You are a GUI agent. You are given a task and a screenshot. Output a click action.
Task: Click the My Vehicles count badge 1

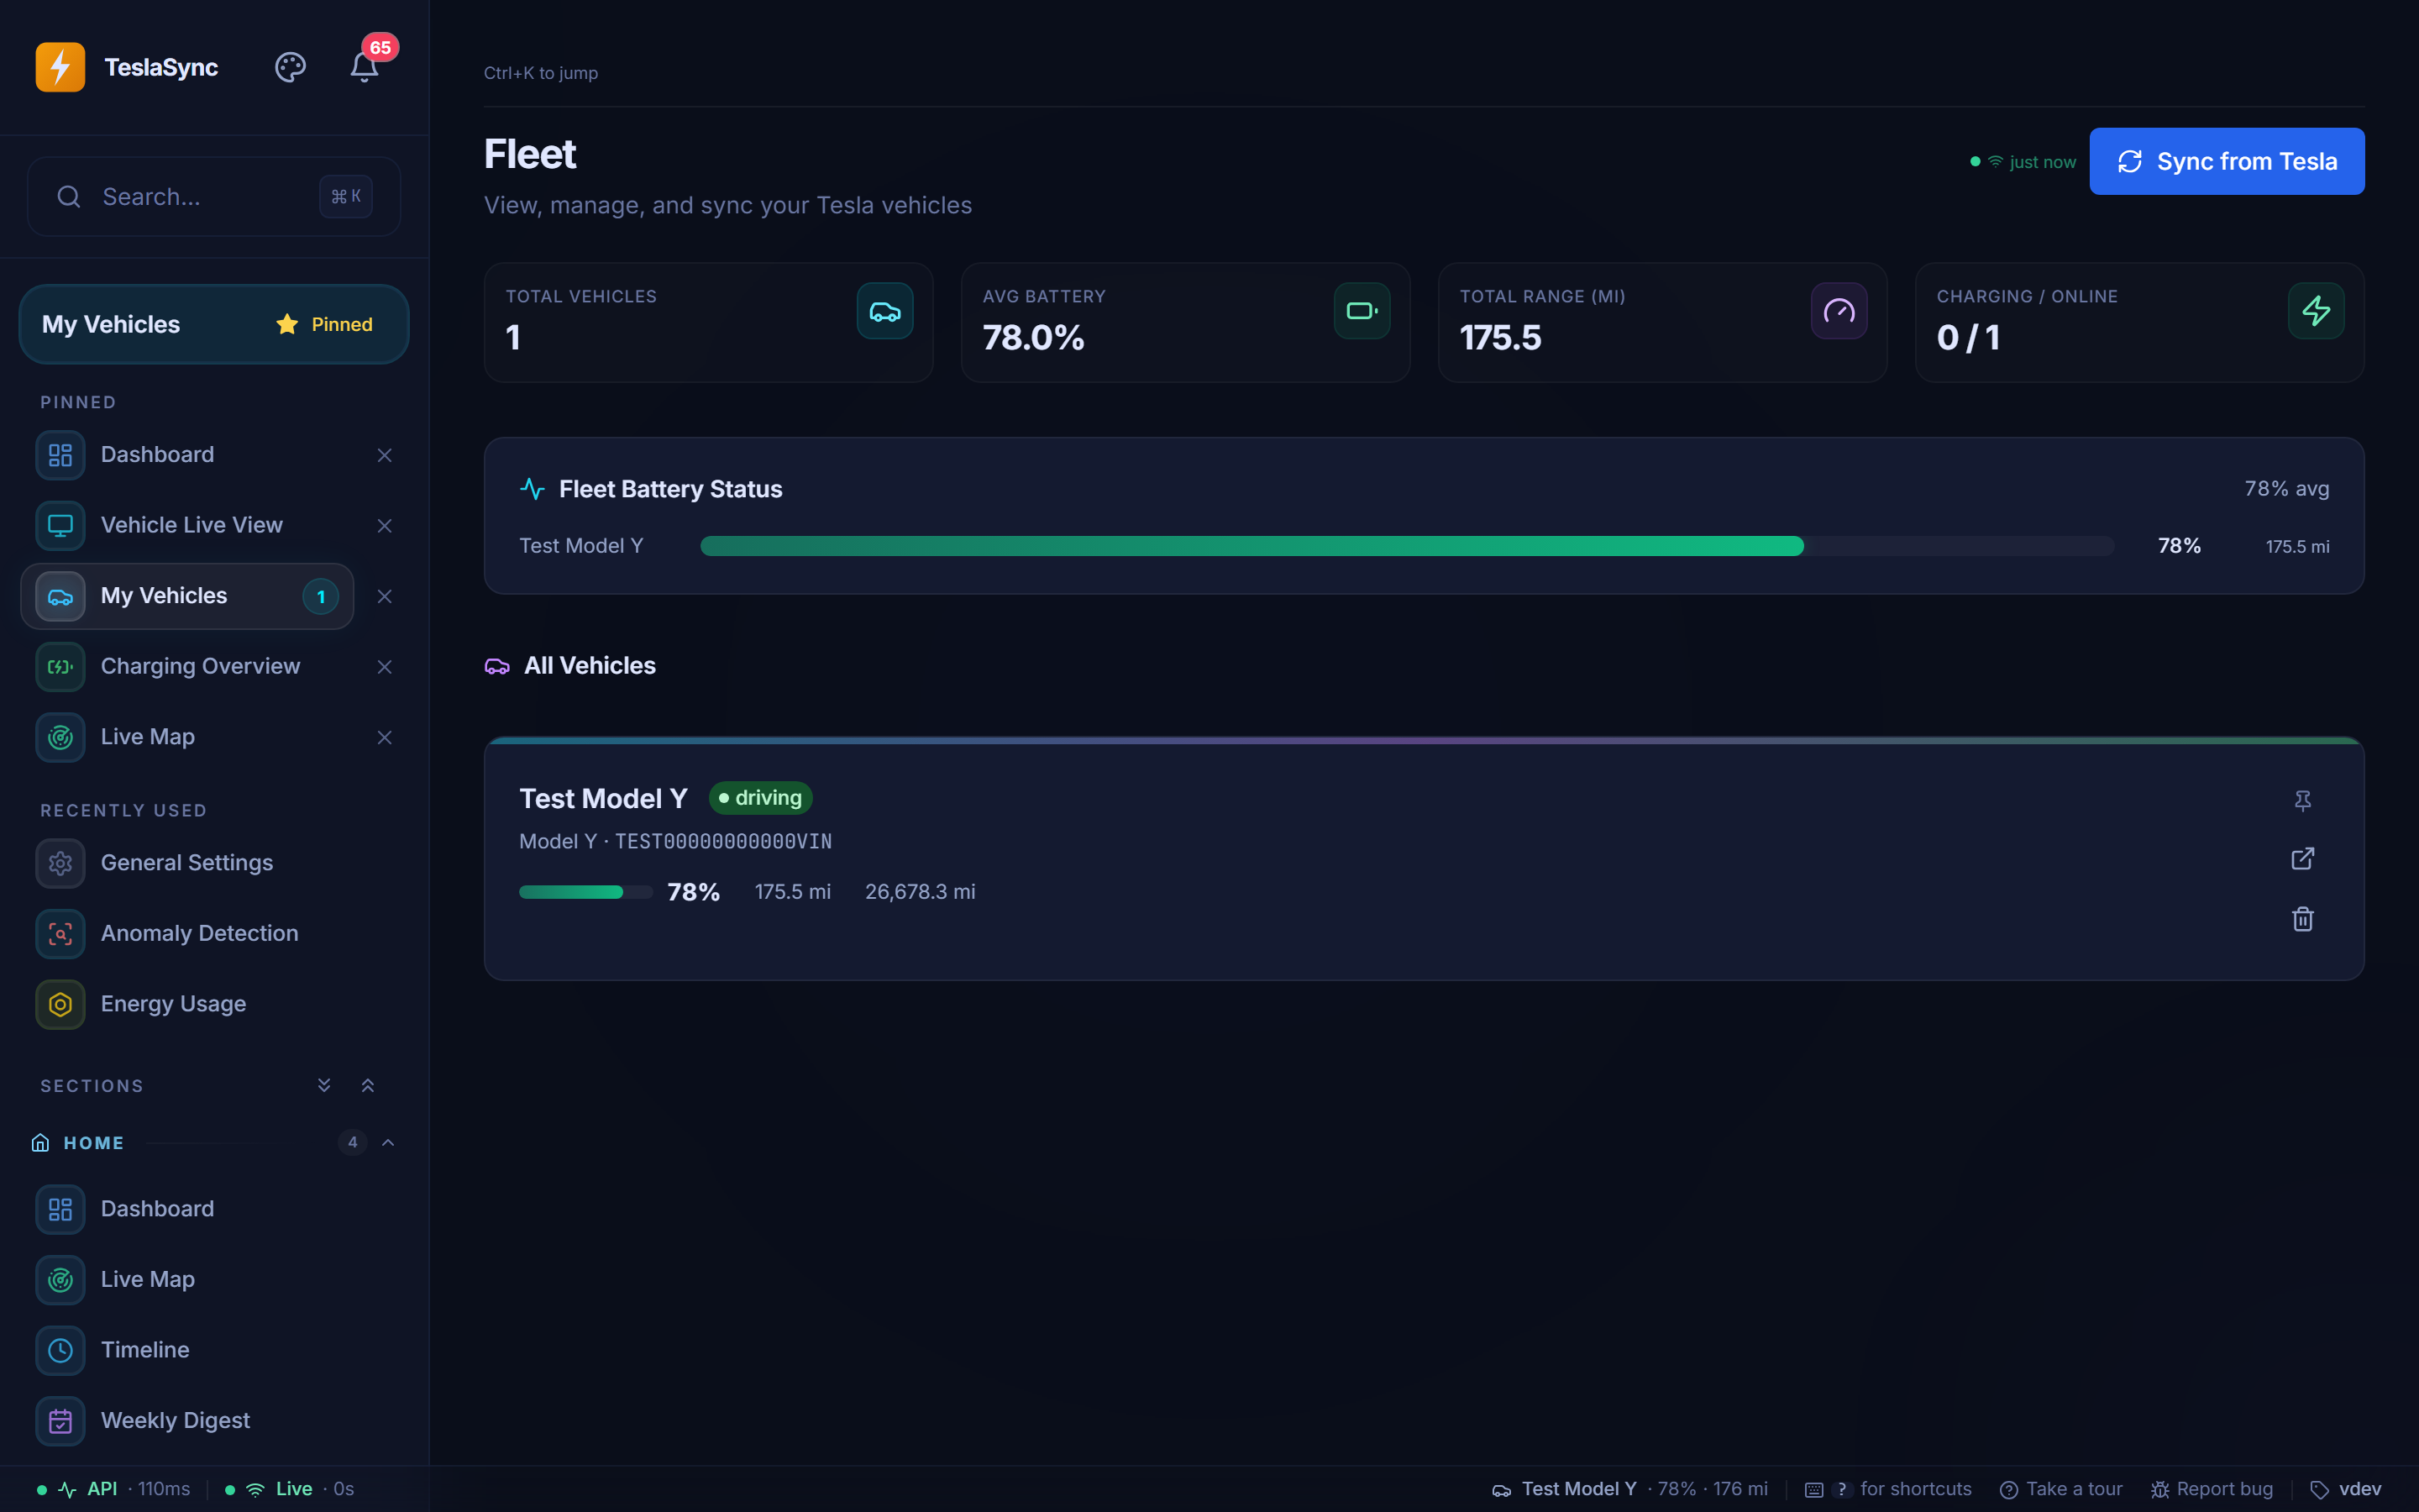(x=321, y=597)
